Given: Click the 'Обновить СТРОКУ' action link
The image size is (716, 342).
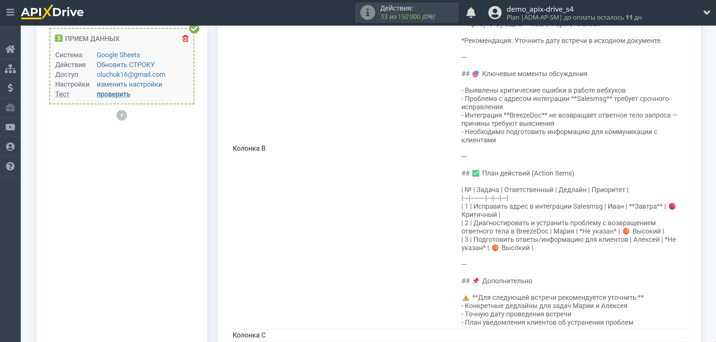Looking at the screenshot, I should pyautogui.click(x=125, y=65).
